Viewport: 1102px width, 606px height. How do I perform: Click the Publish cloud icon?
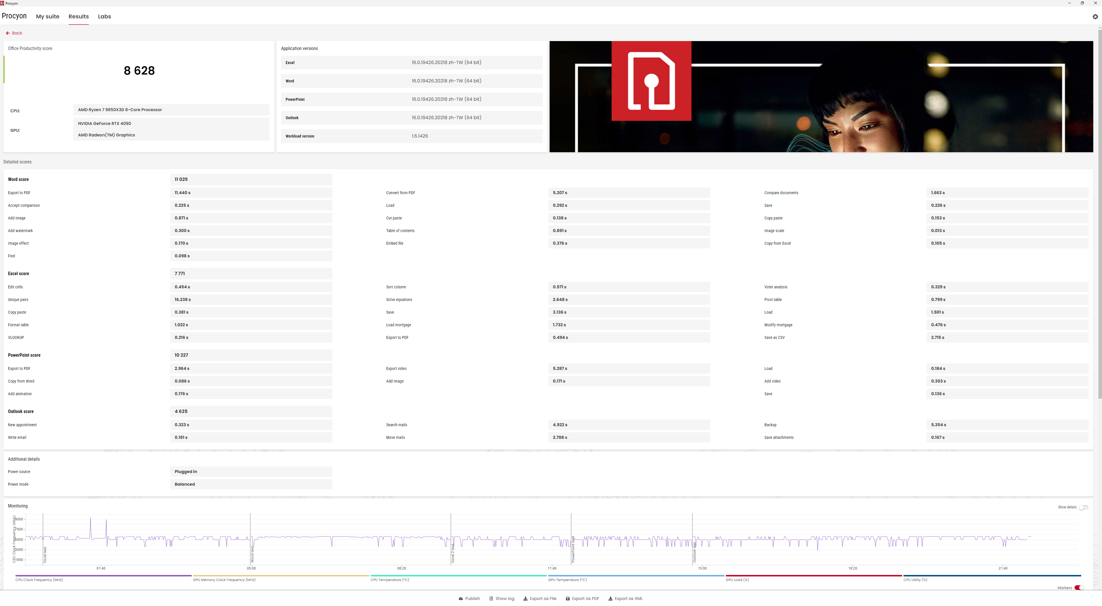(461, 598)
